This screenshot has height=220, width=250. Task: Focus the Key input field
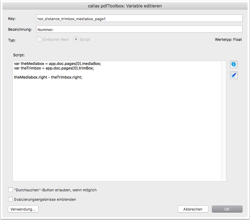pyautogui.click(x=139, y=18)
